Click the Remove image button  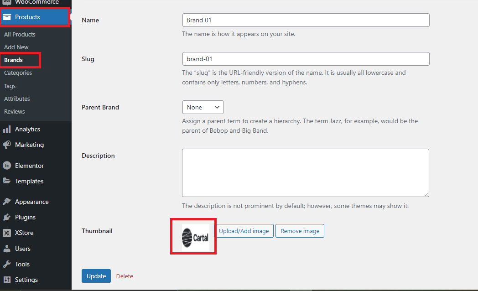[300, 231]
